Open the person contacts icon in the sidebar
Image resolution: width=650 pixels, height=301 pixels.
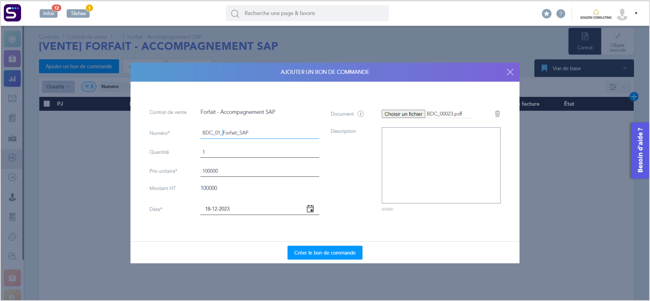click(x=13, y=197)
